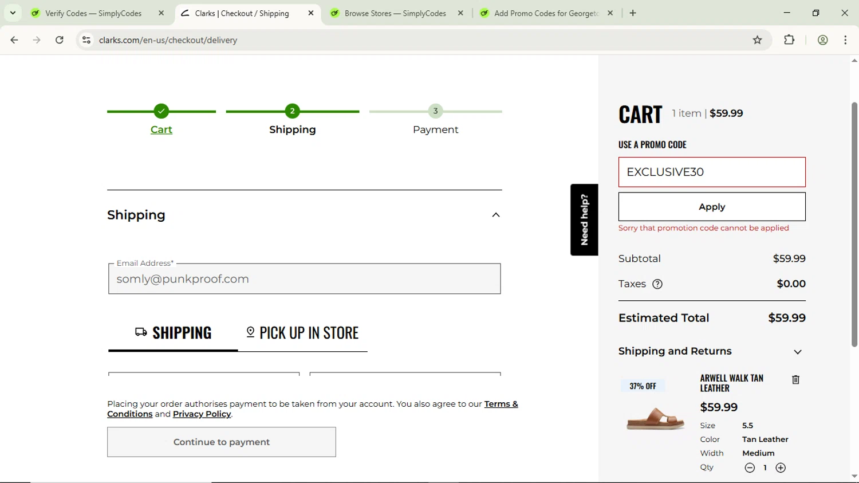This screenshot has width=859, height=483.
Task: Click the promo code input field
Action: pos(712,172)
